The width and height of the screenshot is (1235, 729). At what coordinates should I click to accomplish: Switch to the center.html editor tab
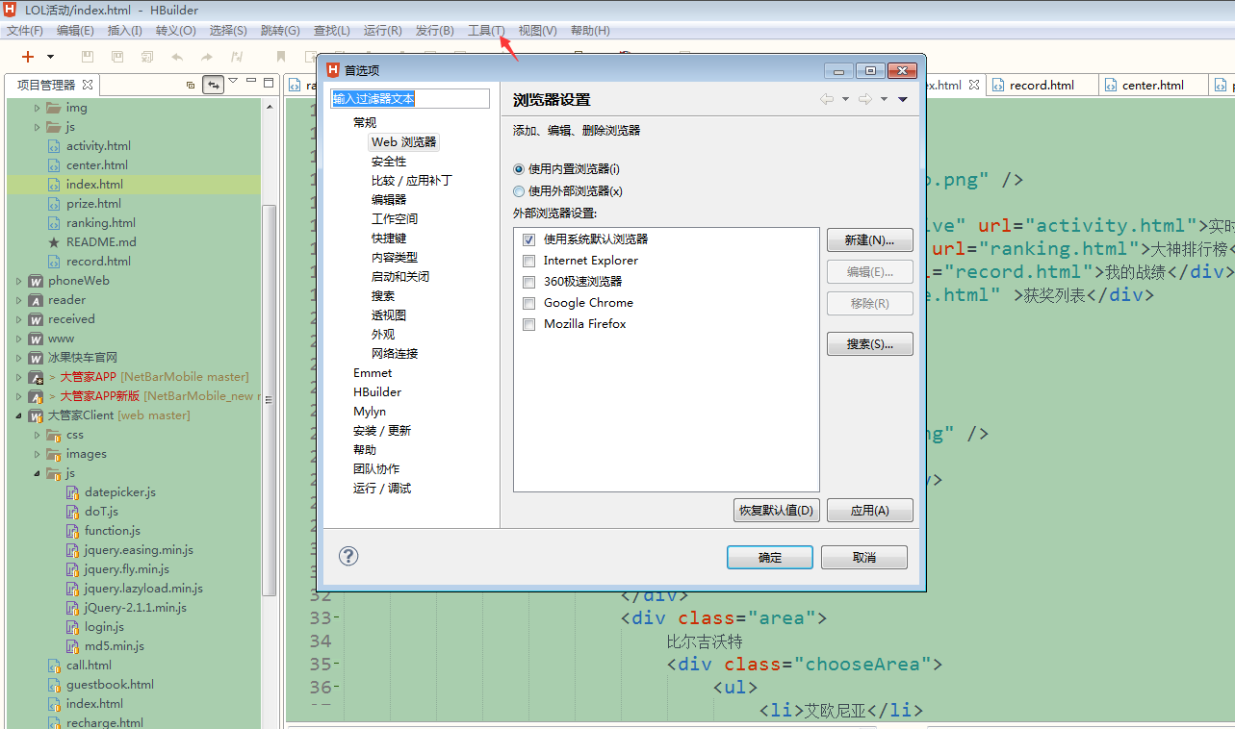pos(1153,85)
